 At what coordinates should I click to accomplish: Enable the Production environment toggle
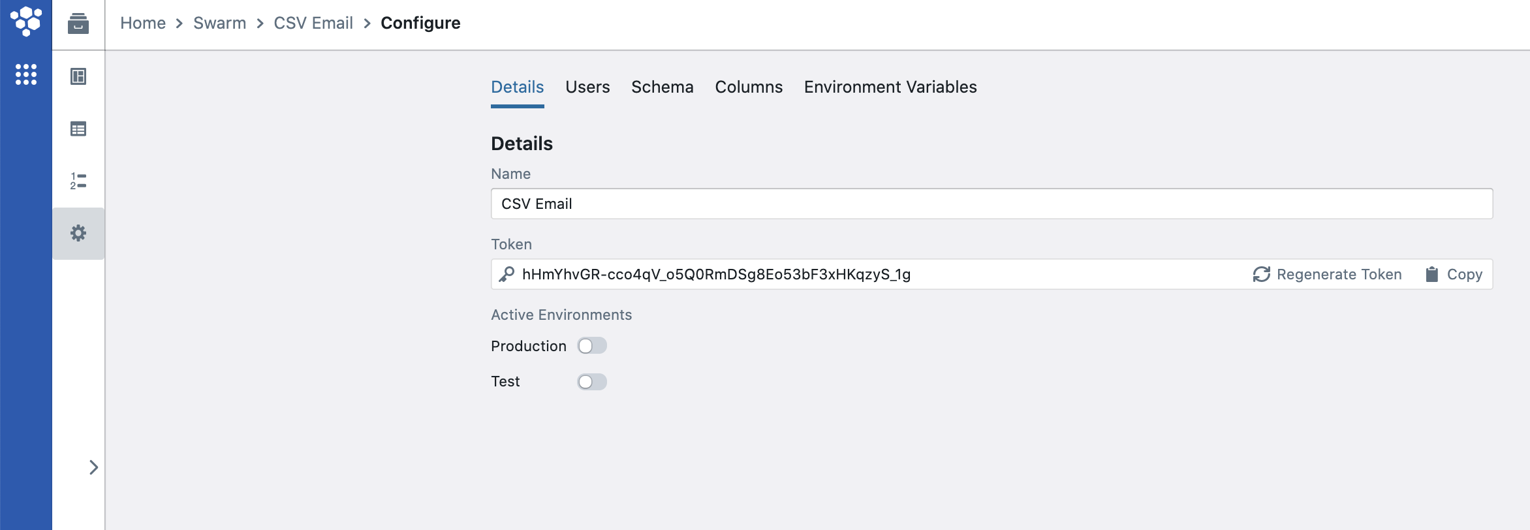[x=592, y=345]
